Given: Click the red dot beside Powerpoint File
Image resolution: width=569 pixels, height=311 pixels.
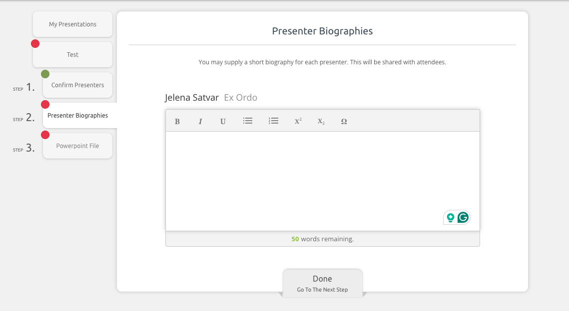Looking at the screenshot, I should (45, 135).
